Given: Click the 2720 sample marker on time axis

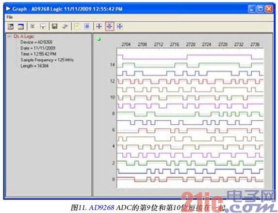Looking at the screenshot, I should click(x=191, y=44).
